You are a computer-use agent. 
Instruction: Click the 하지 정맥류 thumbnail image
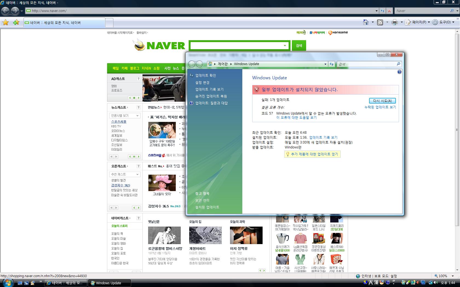click(246, 235)
